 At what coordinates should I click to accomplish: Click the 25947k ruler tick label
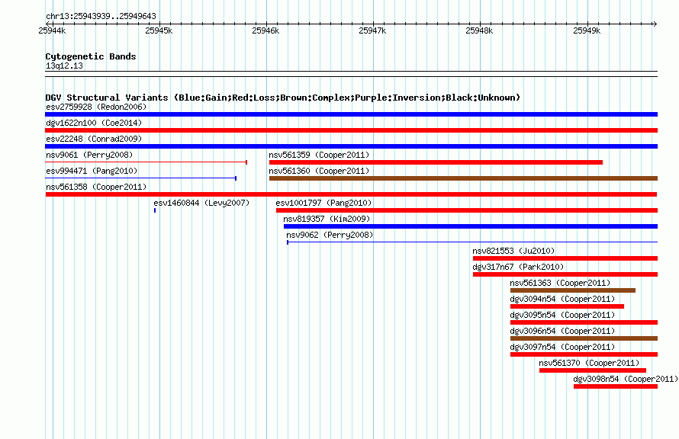tap(372, 30)
